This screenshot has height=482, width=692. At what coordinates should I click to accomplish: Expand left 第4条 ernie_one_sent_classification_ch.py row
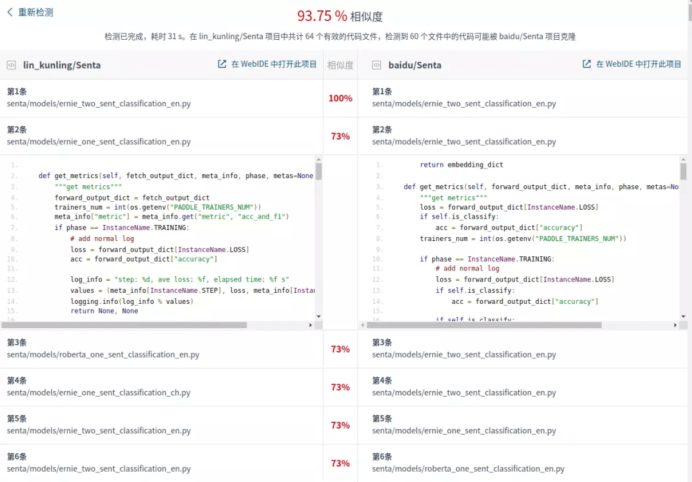click(x=161, y=386)
